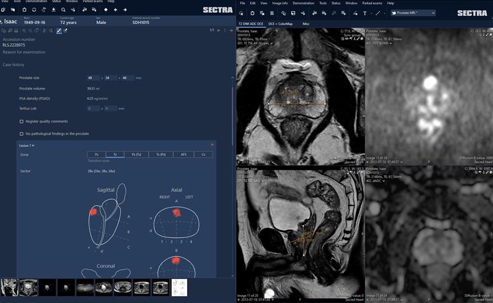Image resolution: width=493 pixels, height=303 pixels.
Task: Open the Prostate MRI layout dropdown
Action: [413, 13]
